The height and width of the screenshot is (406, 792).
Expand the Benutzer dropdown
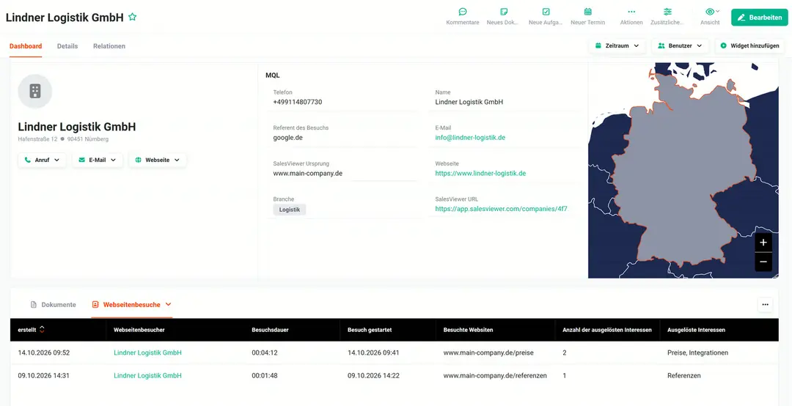pos(680,45)
